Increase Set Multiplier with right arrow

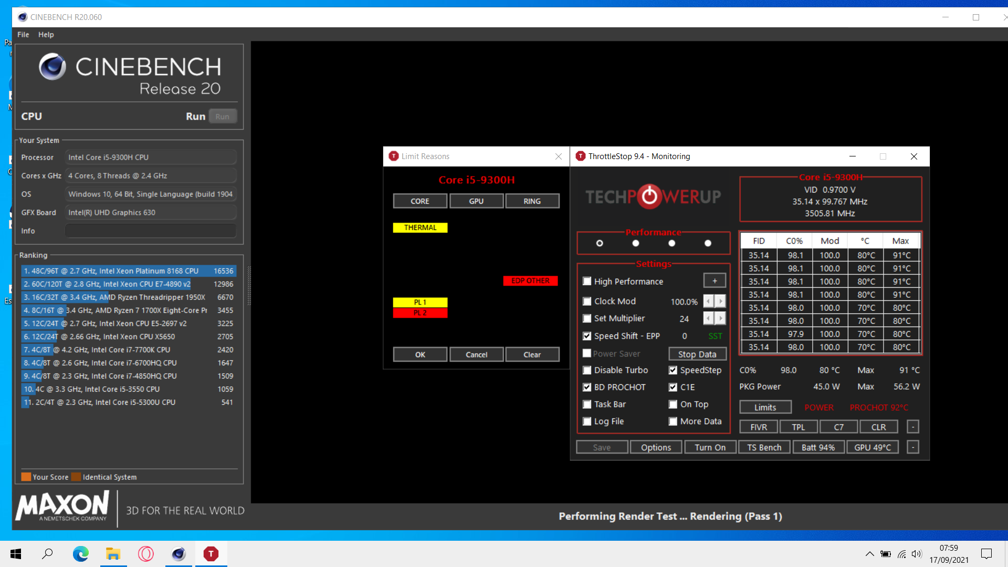click(x=720, y=319)
